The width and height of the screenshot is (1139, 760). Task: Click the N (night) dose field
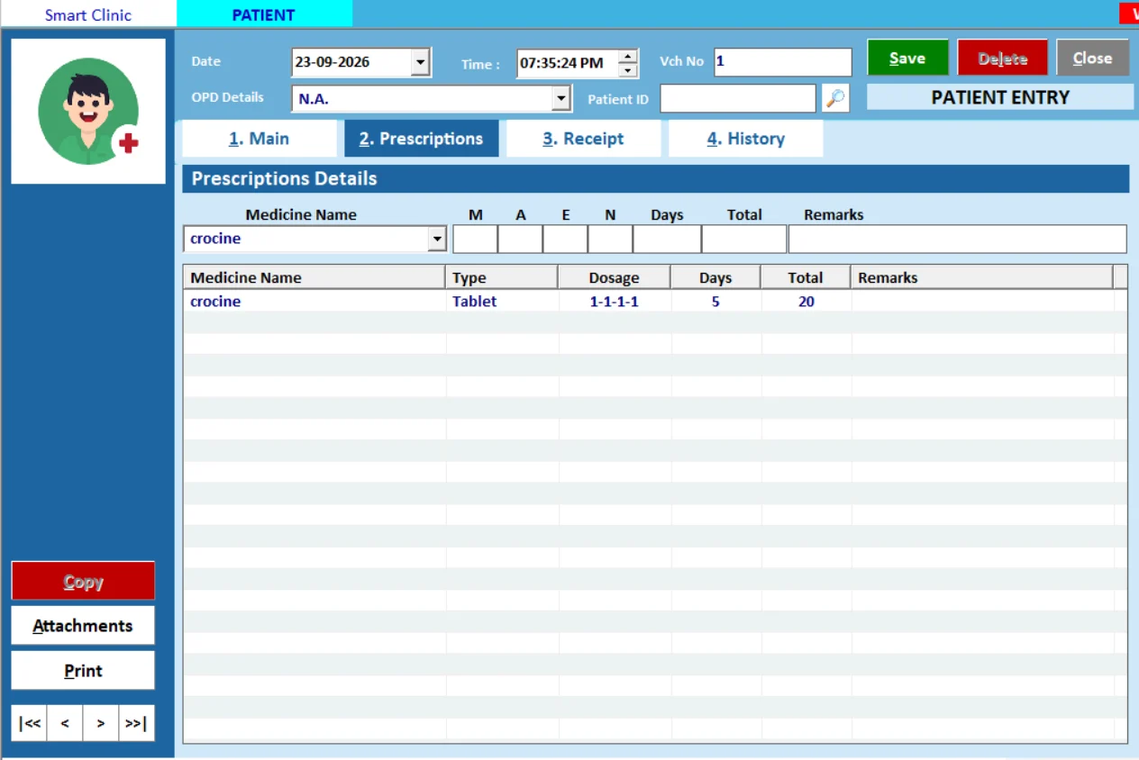610,239
